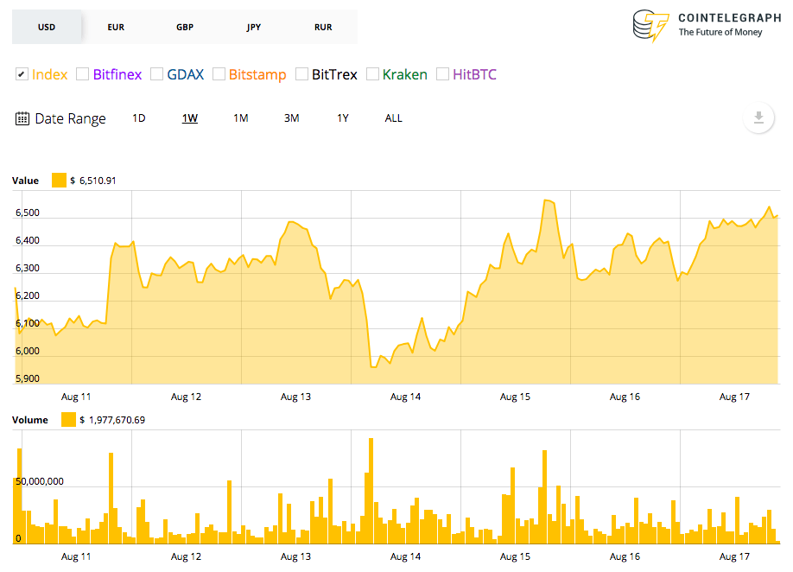Switch to the EUR currency tab
Viewport: 793px width, 572px height.
pyautogui.click(x=116, y=27)
